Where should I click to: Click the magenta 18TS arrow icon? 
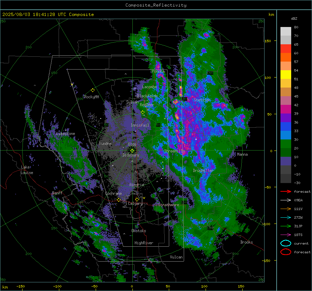286,235
